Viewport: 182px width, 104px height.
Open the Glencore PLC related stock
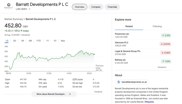[143, 44]
